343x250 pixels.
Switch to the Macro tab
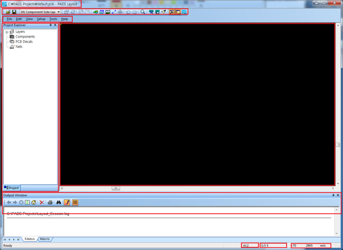click(45, 239)
